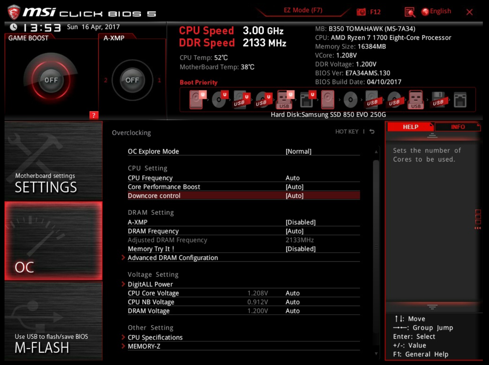Choose A-XMP profile number 1
The width and height of the screenshot is (489, 365).
[x=159, y=80]
